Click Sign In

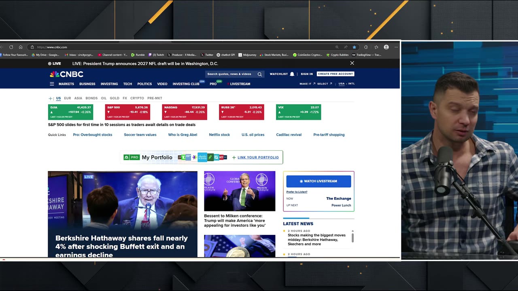[x=307, y=74]
